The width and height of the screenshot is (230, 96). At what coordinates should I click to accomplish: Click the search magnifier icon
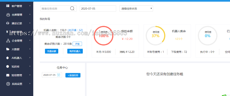coord(72,9)
